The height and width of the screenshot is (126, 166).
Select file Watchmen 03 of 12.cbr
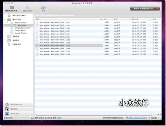pos(55,28)
